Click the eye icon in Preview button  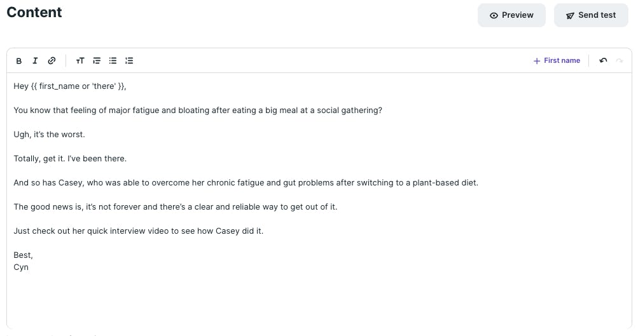pyautogui.click(x=494, y=15)
